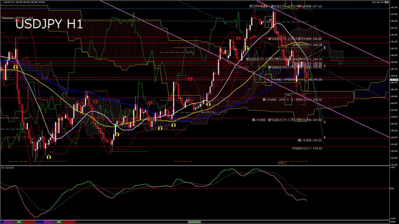Screen dimensions: 399x224
Task: Click the OP6日NYカット 143.80 label
Action: (x=307, y=148)
